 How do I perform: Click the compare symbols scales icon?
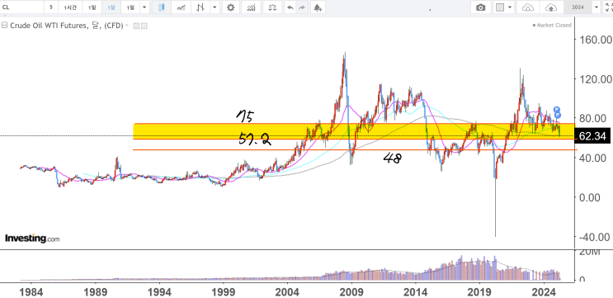(x=272, y=7)
